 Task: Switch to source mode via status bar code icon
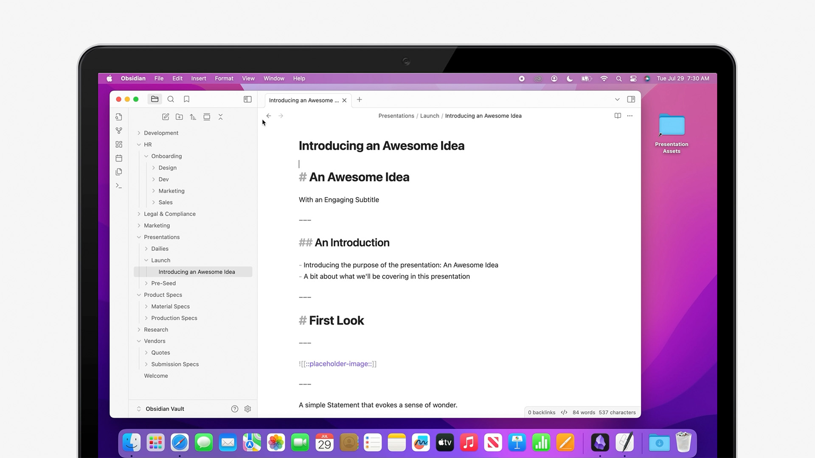[x=564, y=412]
